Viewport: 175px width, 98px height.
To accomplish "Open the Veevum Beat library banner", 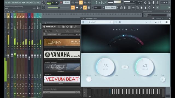I will point(62,79).
